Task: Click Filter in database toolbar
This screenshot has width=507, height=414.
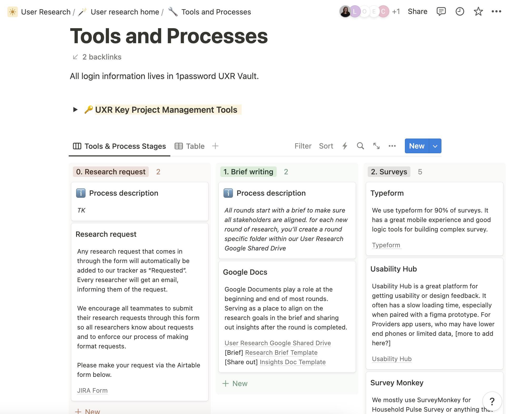Action: click(x=303, y=146)
